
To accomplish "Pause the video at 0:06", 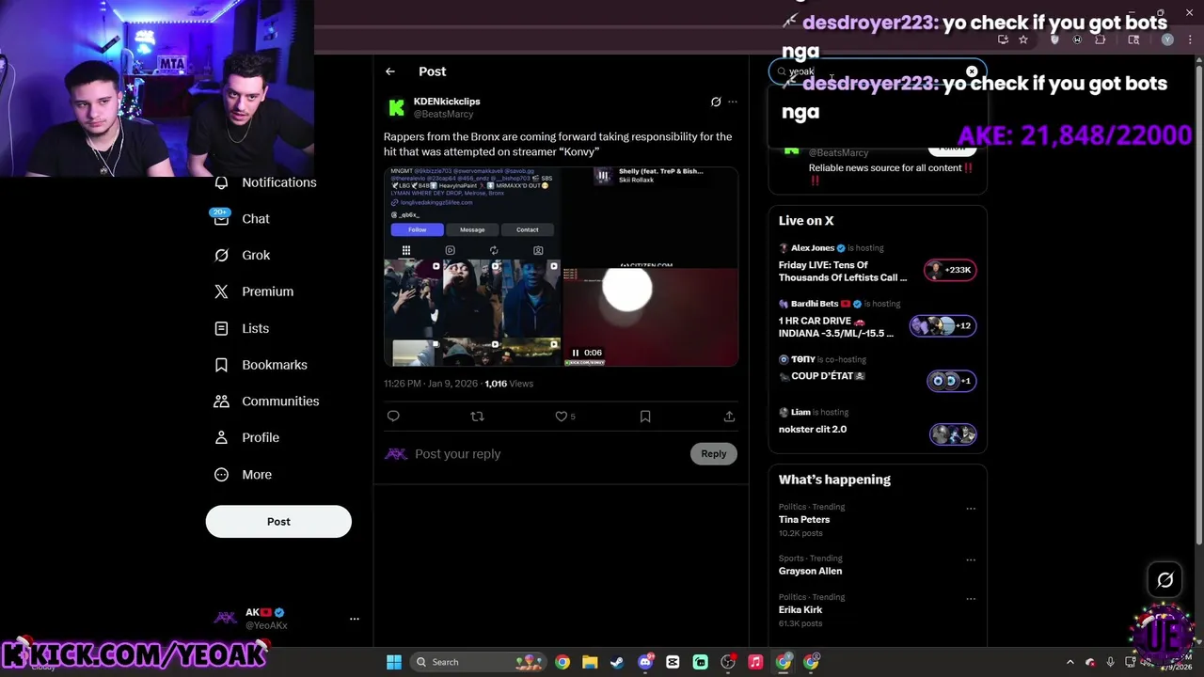I will [x=576, y=353].
